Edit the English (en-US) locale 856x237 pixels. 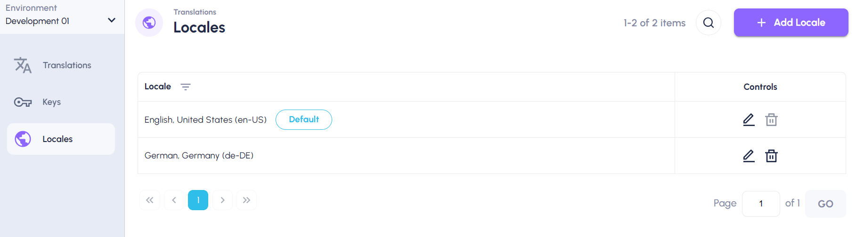pos(749,119)
